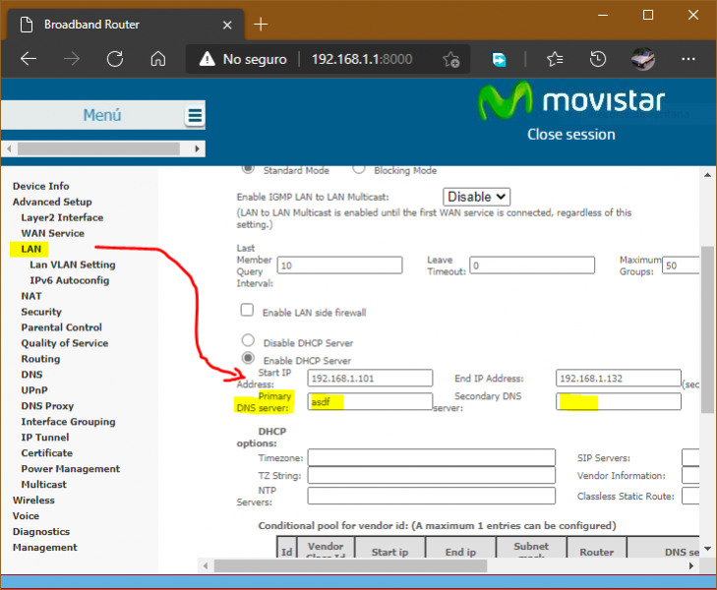
Task: Open IGMP LAN to LAN Multicast dropdown
Action: 477,197
